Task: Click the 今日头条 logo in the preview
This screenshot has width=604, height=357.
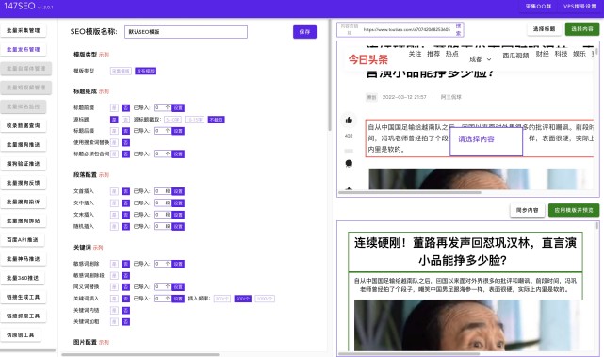Action: (x=368, y=59)
